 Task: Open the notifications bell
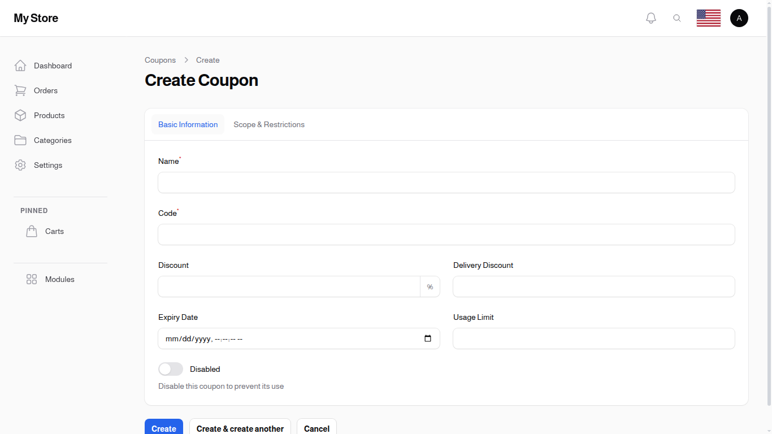(x=650, y=18)
